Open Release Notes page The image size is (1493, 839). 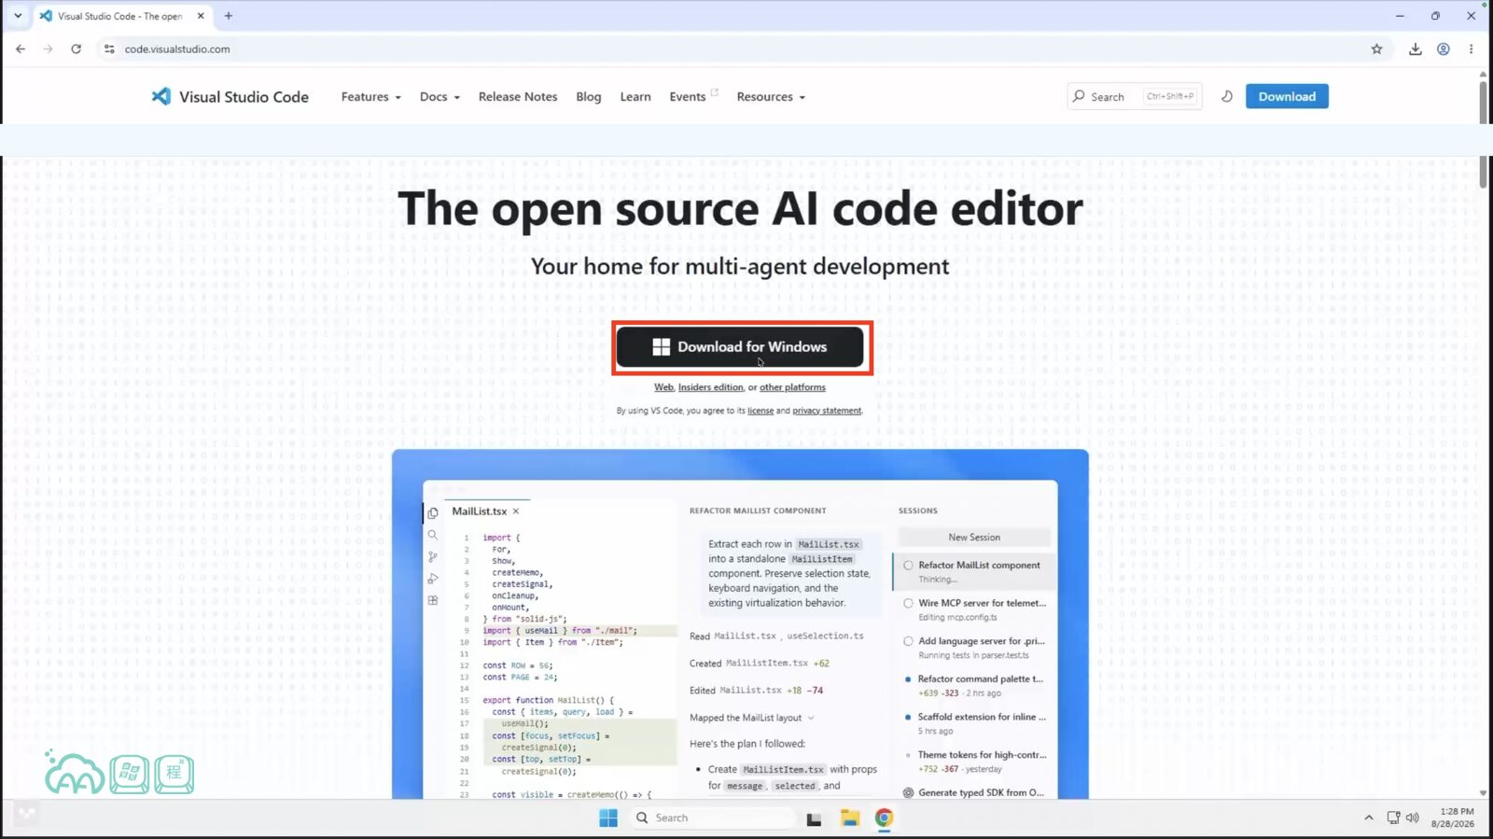[x=518, y=96]
